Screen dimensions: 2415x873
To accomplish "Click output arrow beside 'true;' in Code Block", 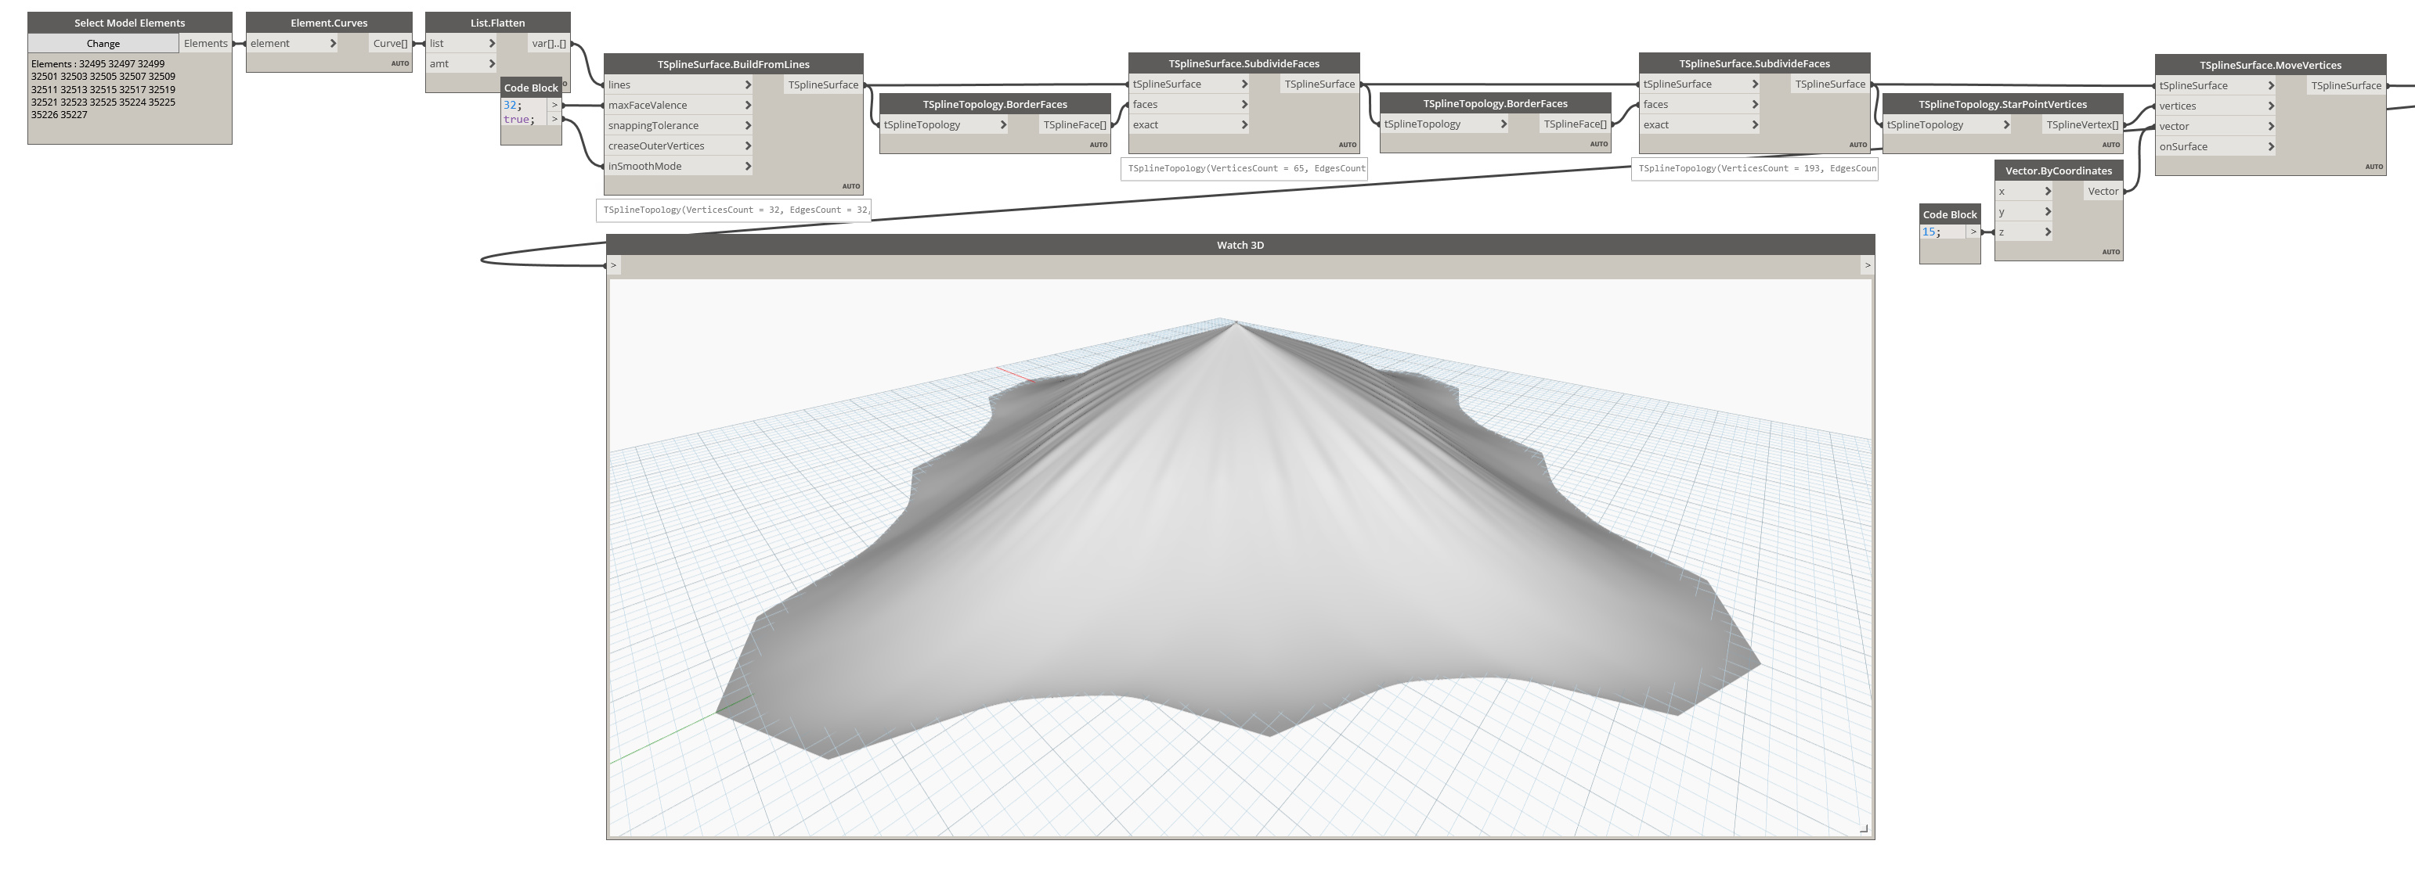I will (554, 119).
